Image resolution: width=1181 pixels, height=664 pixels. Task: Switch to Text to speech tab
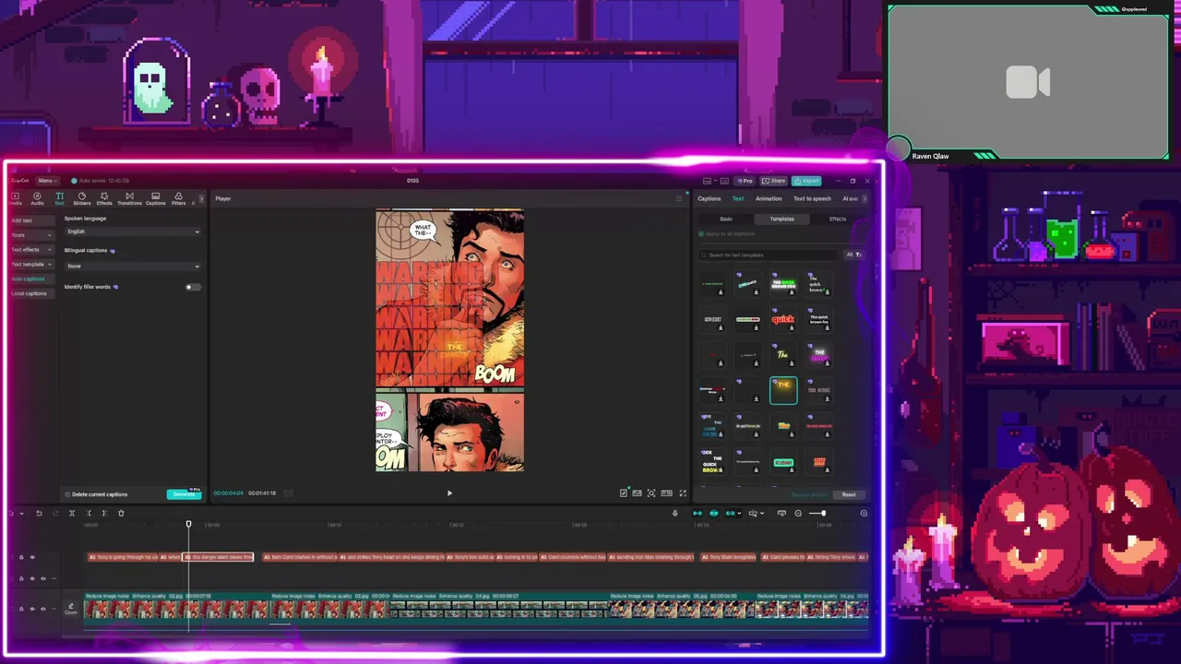click(812, 198)
